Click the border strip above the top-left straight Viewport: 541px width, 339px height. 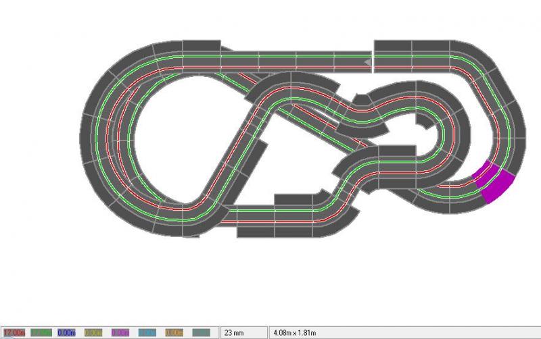(x=202, y=45)
